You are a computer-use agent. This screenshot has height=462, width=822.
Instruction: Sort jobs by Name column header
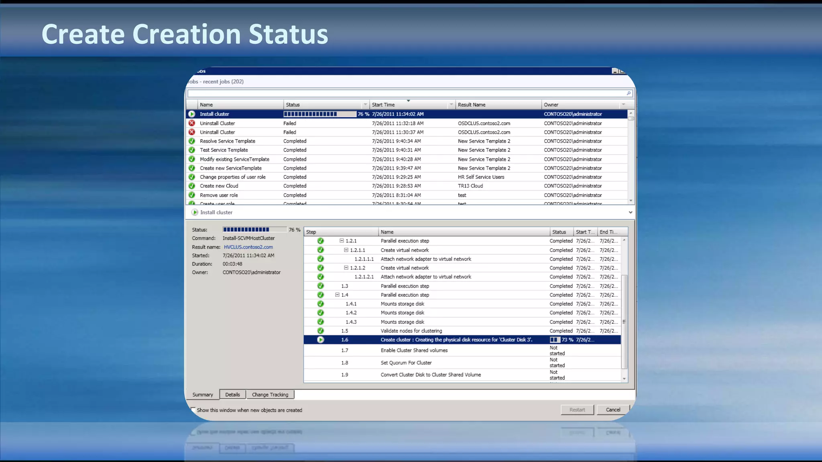[241, 105]
